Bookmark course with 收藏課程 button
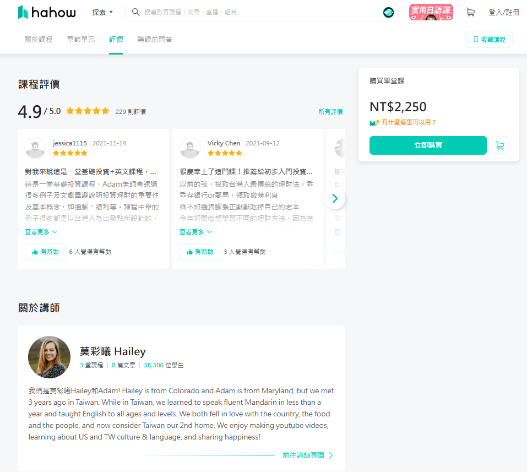Screen dimensions: 527x472 (489, 40)
